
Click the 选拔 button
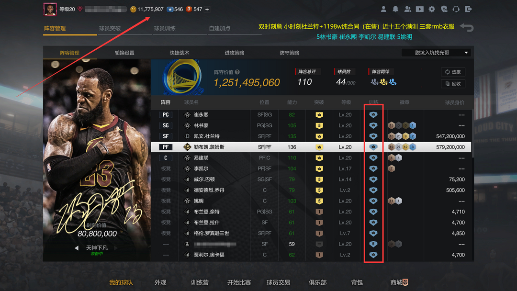(x=453, y=72)
